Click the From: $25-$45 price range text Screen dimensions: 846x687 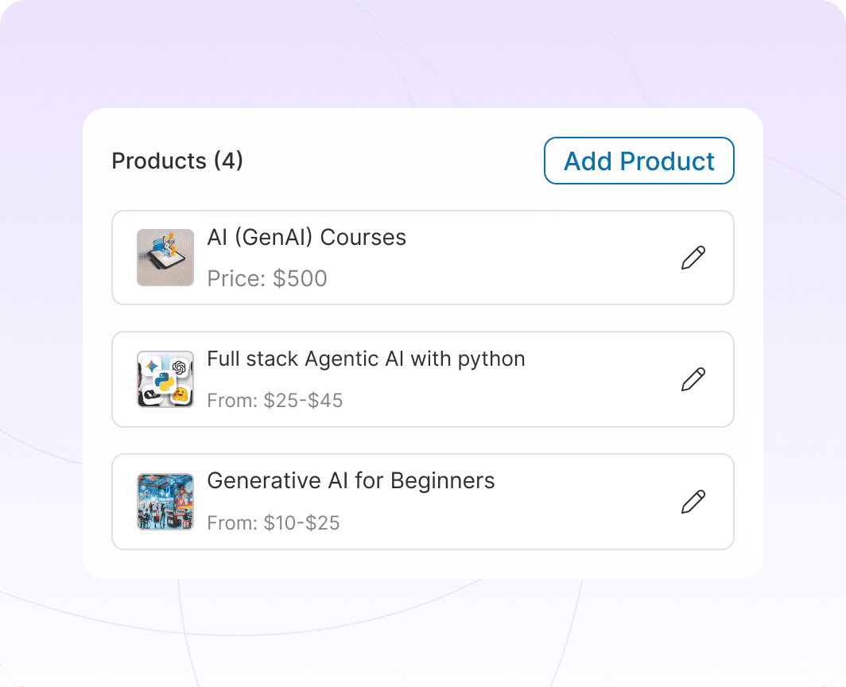tap(275, 401)
